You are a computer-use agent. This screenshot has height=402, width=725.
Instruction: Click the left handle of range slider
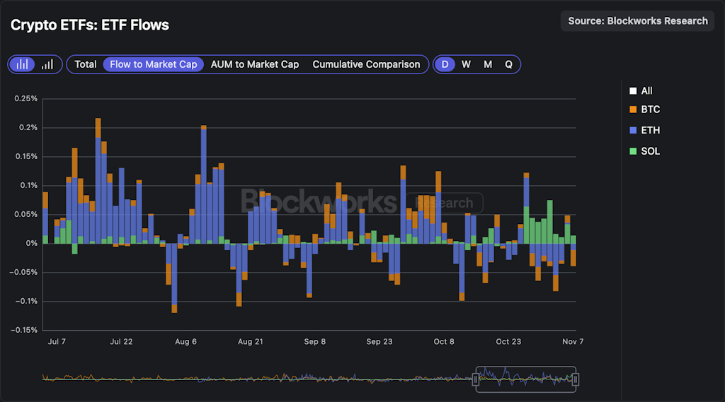pos(476,379)
